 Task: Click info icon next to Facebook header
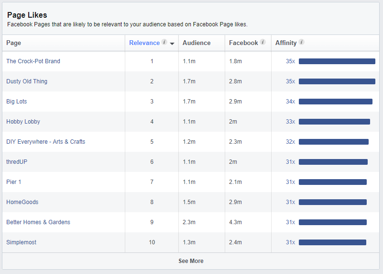[x=263, y=42]
